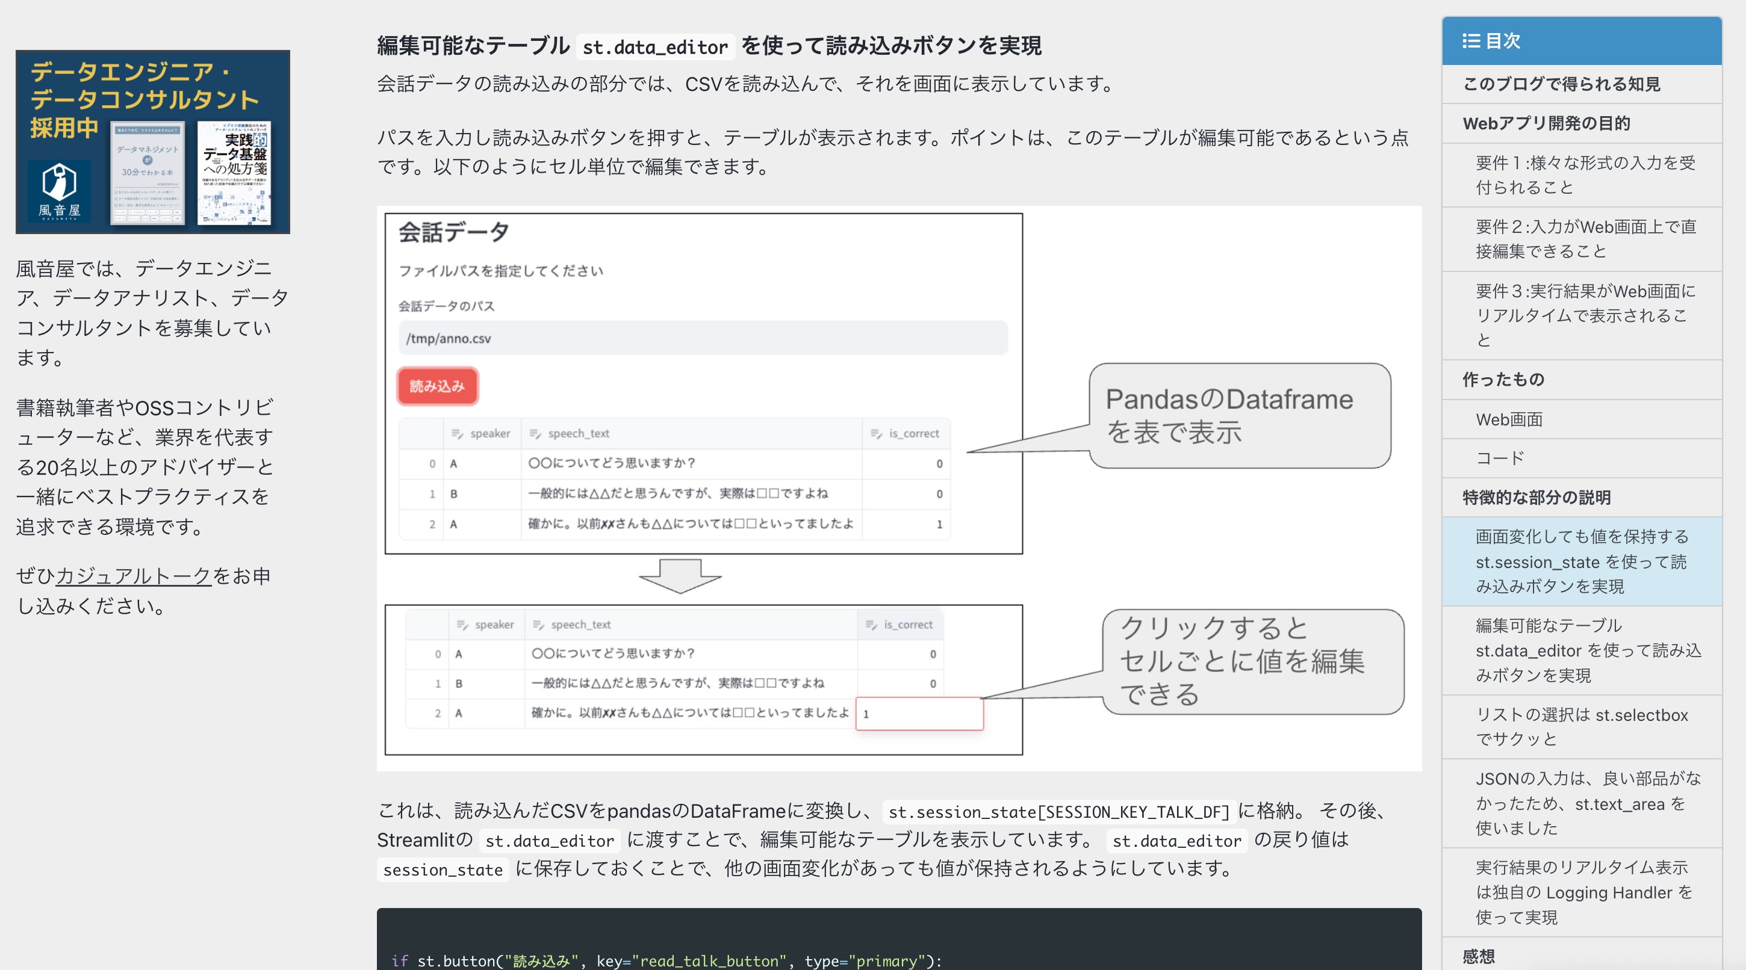Click the 会話データ Streamlit screenshot image

point(899,489)
